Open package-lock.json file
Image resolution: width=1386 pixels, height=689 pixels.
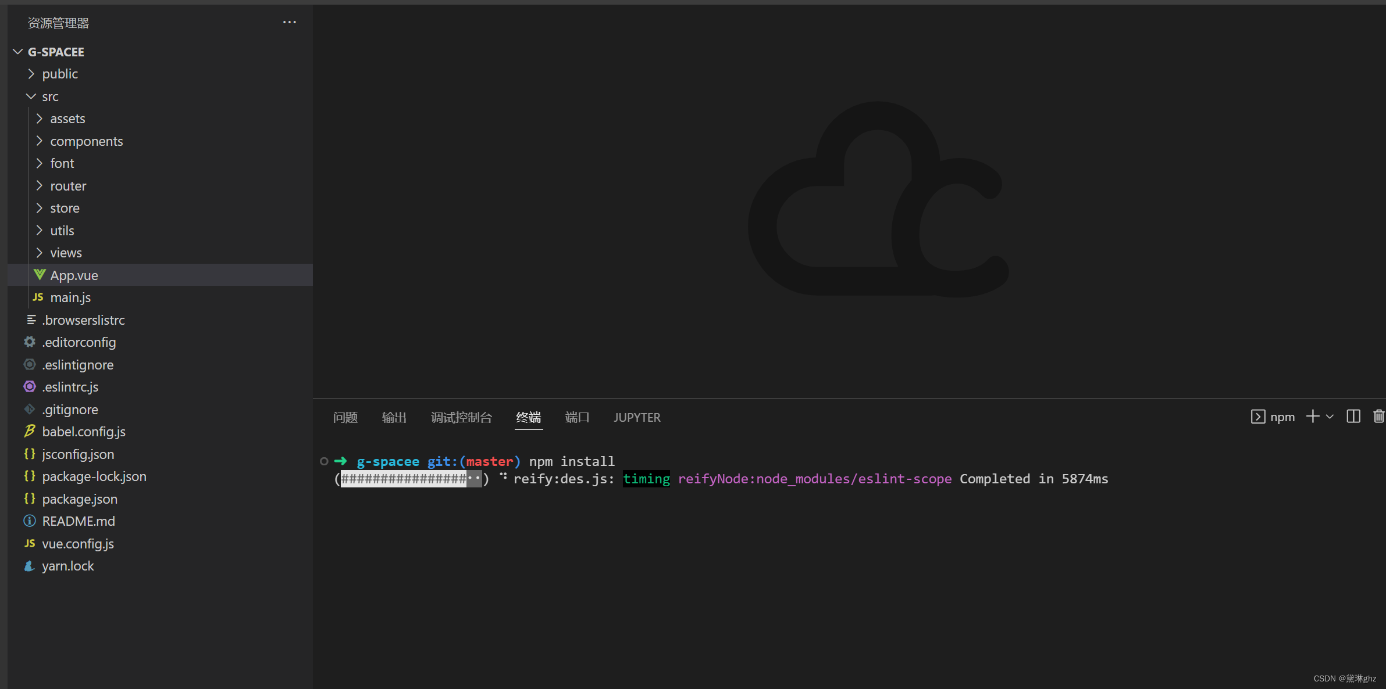tap(160, 476)
